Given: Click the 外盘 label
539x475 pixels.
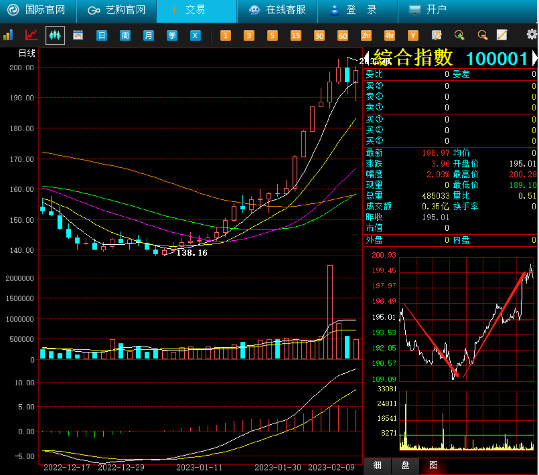Looking at the screenshot, I should 374,240.
